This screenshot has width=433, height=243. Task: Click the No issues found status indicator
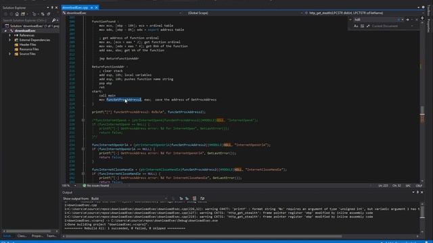[x=96, y=186]
